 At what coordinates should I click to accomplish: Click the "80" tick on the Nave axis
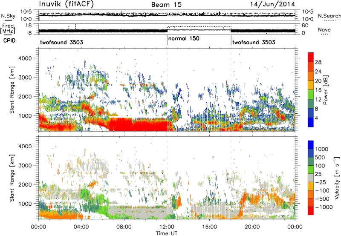click(305, 26)
